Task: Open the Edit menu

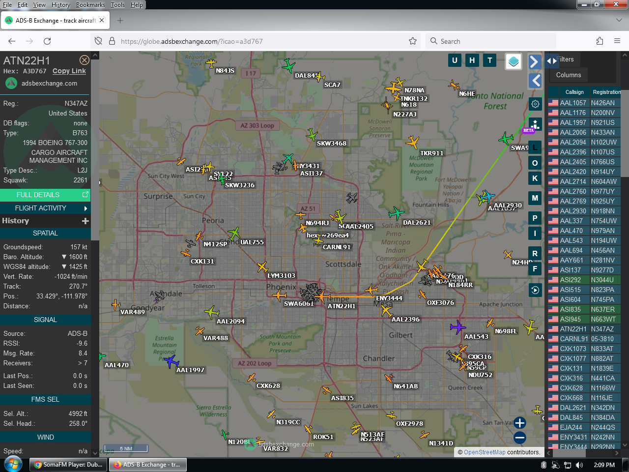Action: click(23, 5)
